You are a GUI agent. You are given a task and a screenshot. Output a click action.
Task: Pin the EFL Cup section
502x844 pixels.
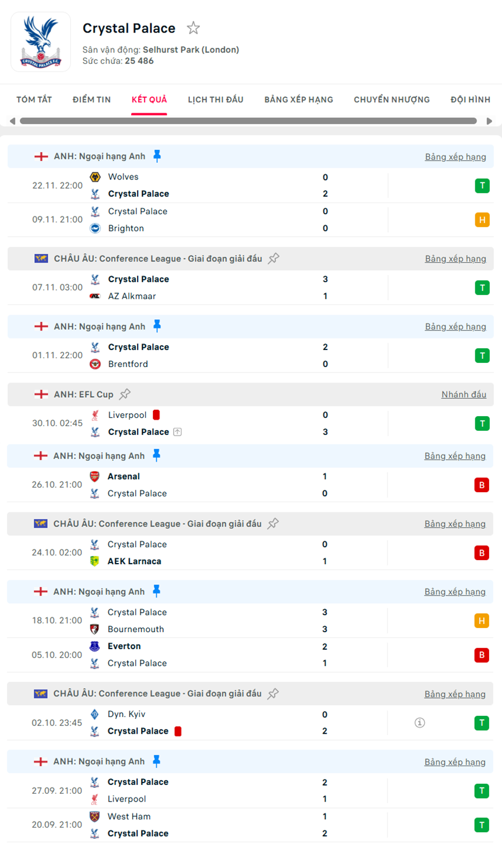[125, 394]
